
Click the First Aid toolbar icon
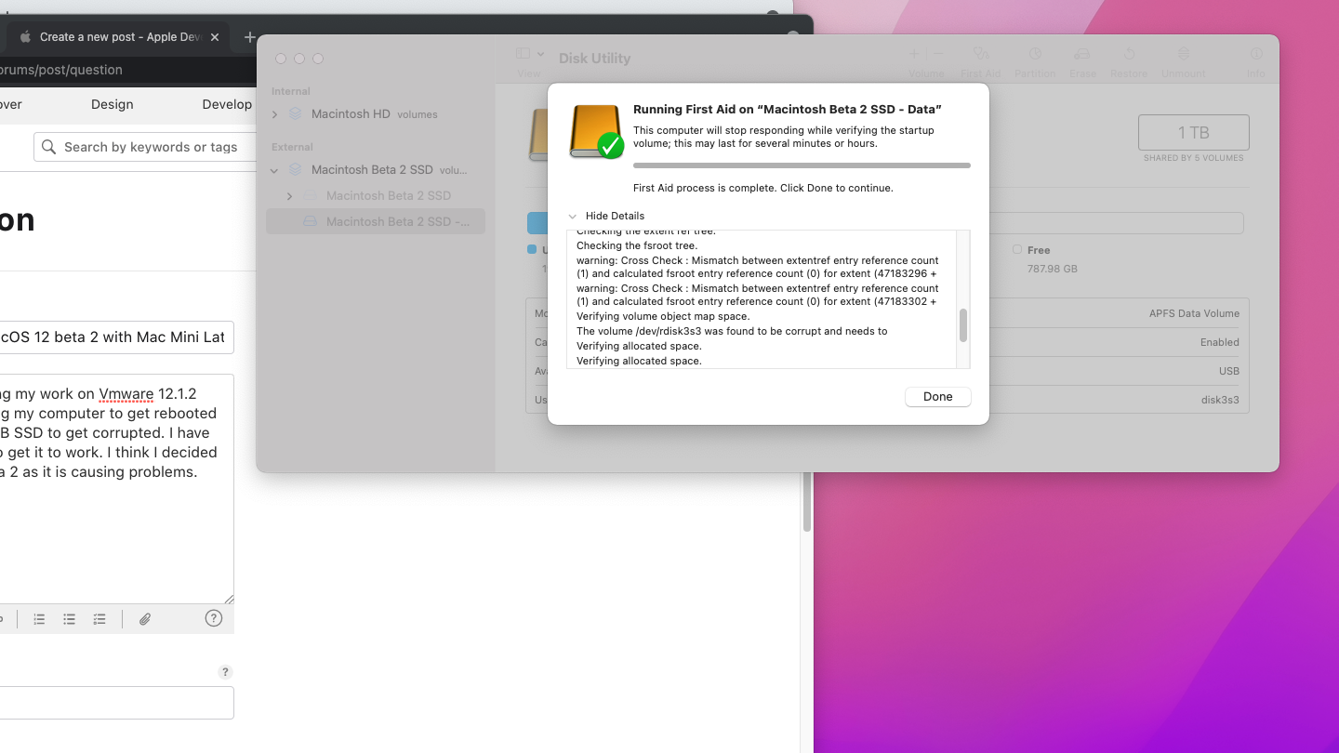pos(980,55)
